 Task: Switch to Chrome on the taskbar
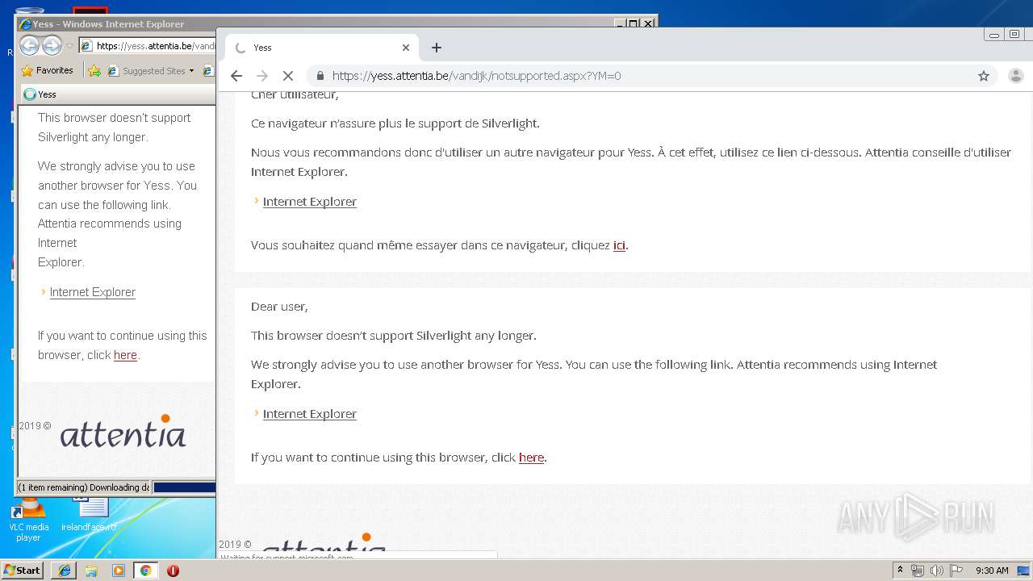[x=145, y=571]
